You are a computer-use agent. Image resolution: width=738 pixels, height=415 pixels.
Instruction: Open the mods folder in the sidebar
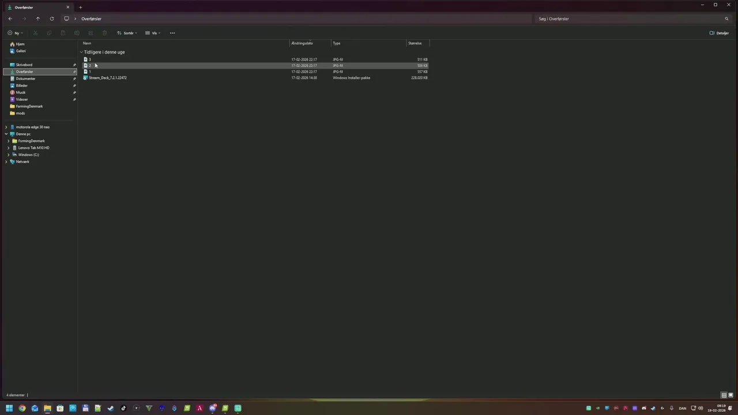point(20,113)
